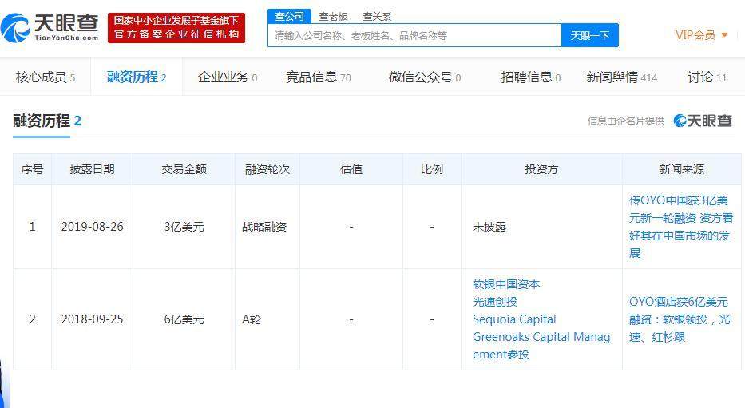Click the 估值 column header
Viewport: 745px width, 408px height.
pyautogui.click(x=351, y=169)
